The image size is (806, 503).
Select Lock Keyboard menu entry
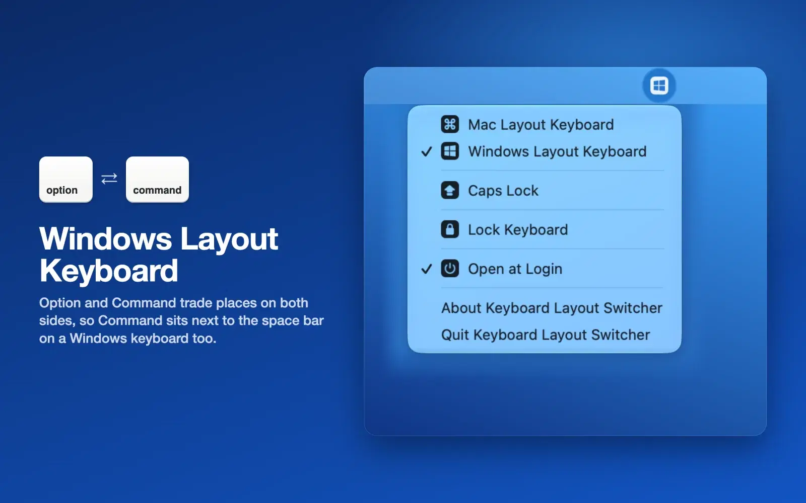(545, 230)
